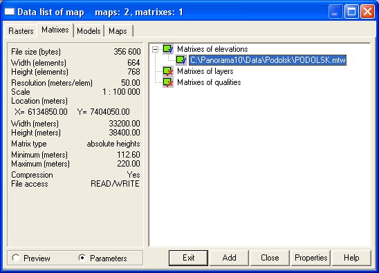
Task: Click the Height (meters) value 38400.00
Action: pos(124,133)
